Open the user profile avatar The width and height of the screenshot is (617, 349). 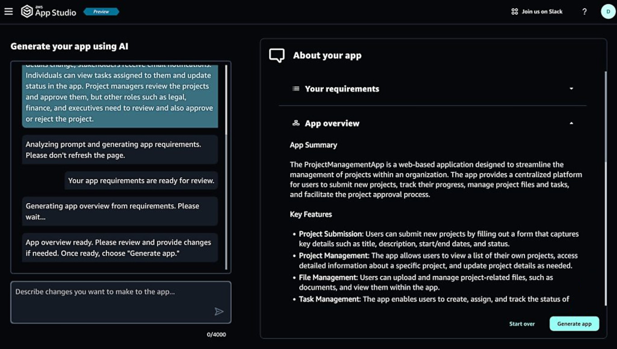click(608, 12)
